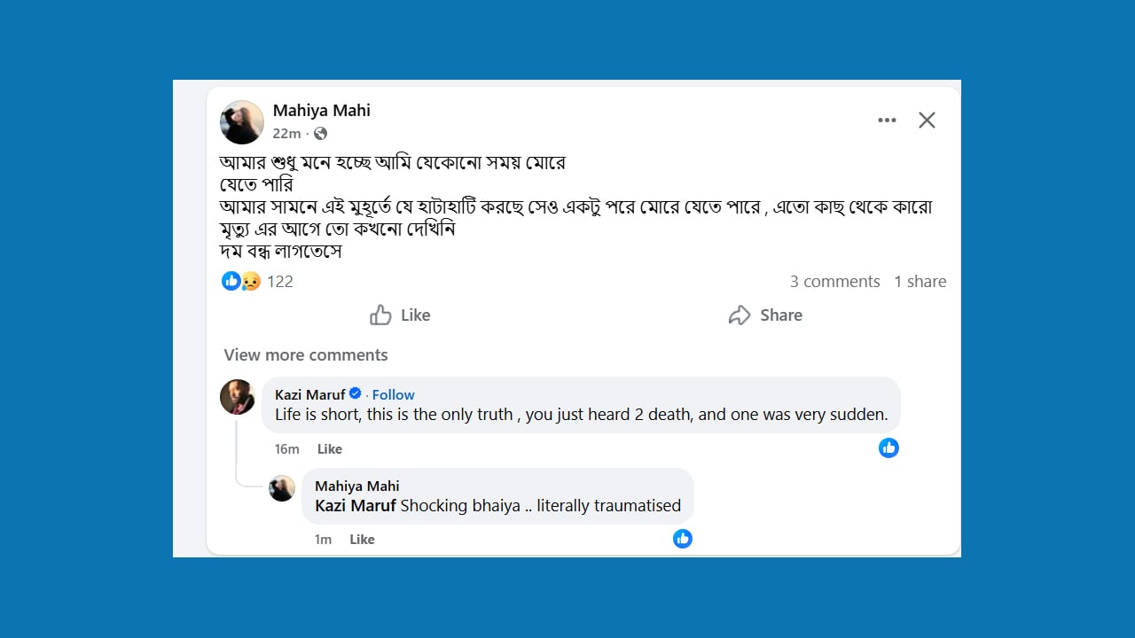The height and width of the screenshot is (638, 1135).
Task: Click the Like button under the post
Action: coord(401,315)
